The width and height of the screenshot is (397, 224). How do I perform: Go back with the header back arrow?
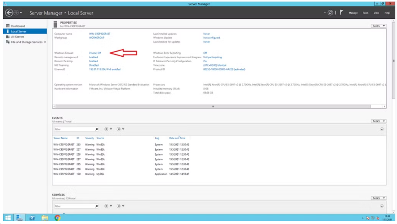pyautogui.click(x=9, y=13)
